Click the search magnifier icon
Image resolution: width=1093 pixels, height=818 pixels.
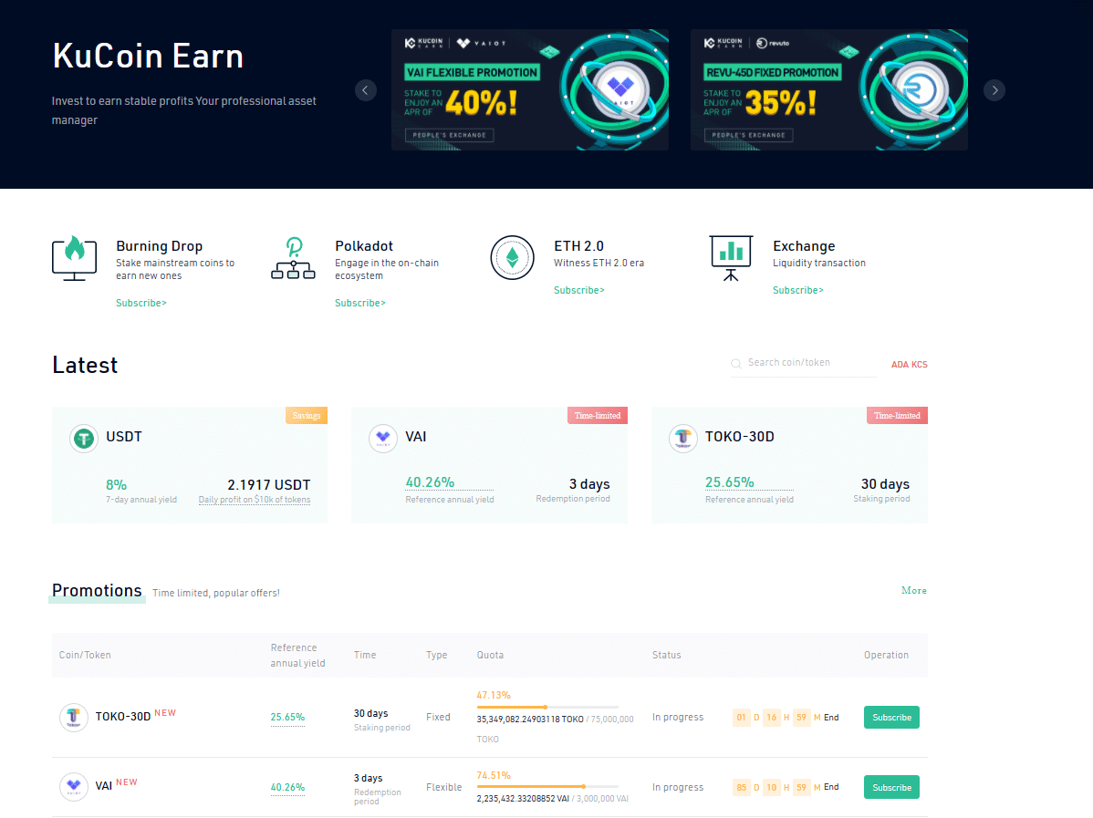[736, 364]
